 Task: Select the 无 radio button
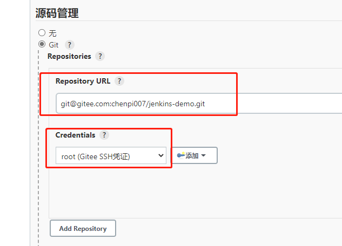[x=42, y=33]
